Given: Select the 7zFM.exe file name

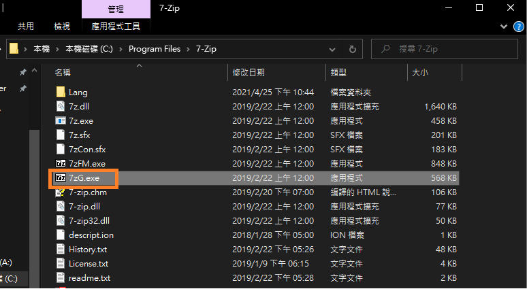Looking at the screenshot, I should [x=87, y=164].
